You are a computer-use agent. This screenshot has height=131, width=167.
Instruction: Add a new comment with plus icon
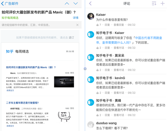click(x=163, y=4)
